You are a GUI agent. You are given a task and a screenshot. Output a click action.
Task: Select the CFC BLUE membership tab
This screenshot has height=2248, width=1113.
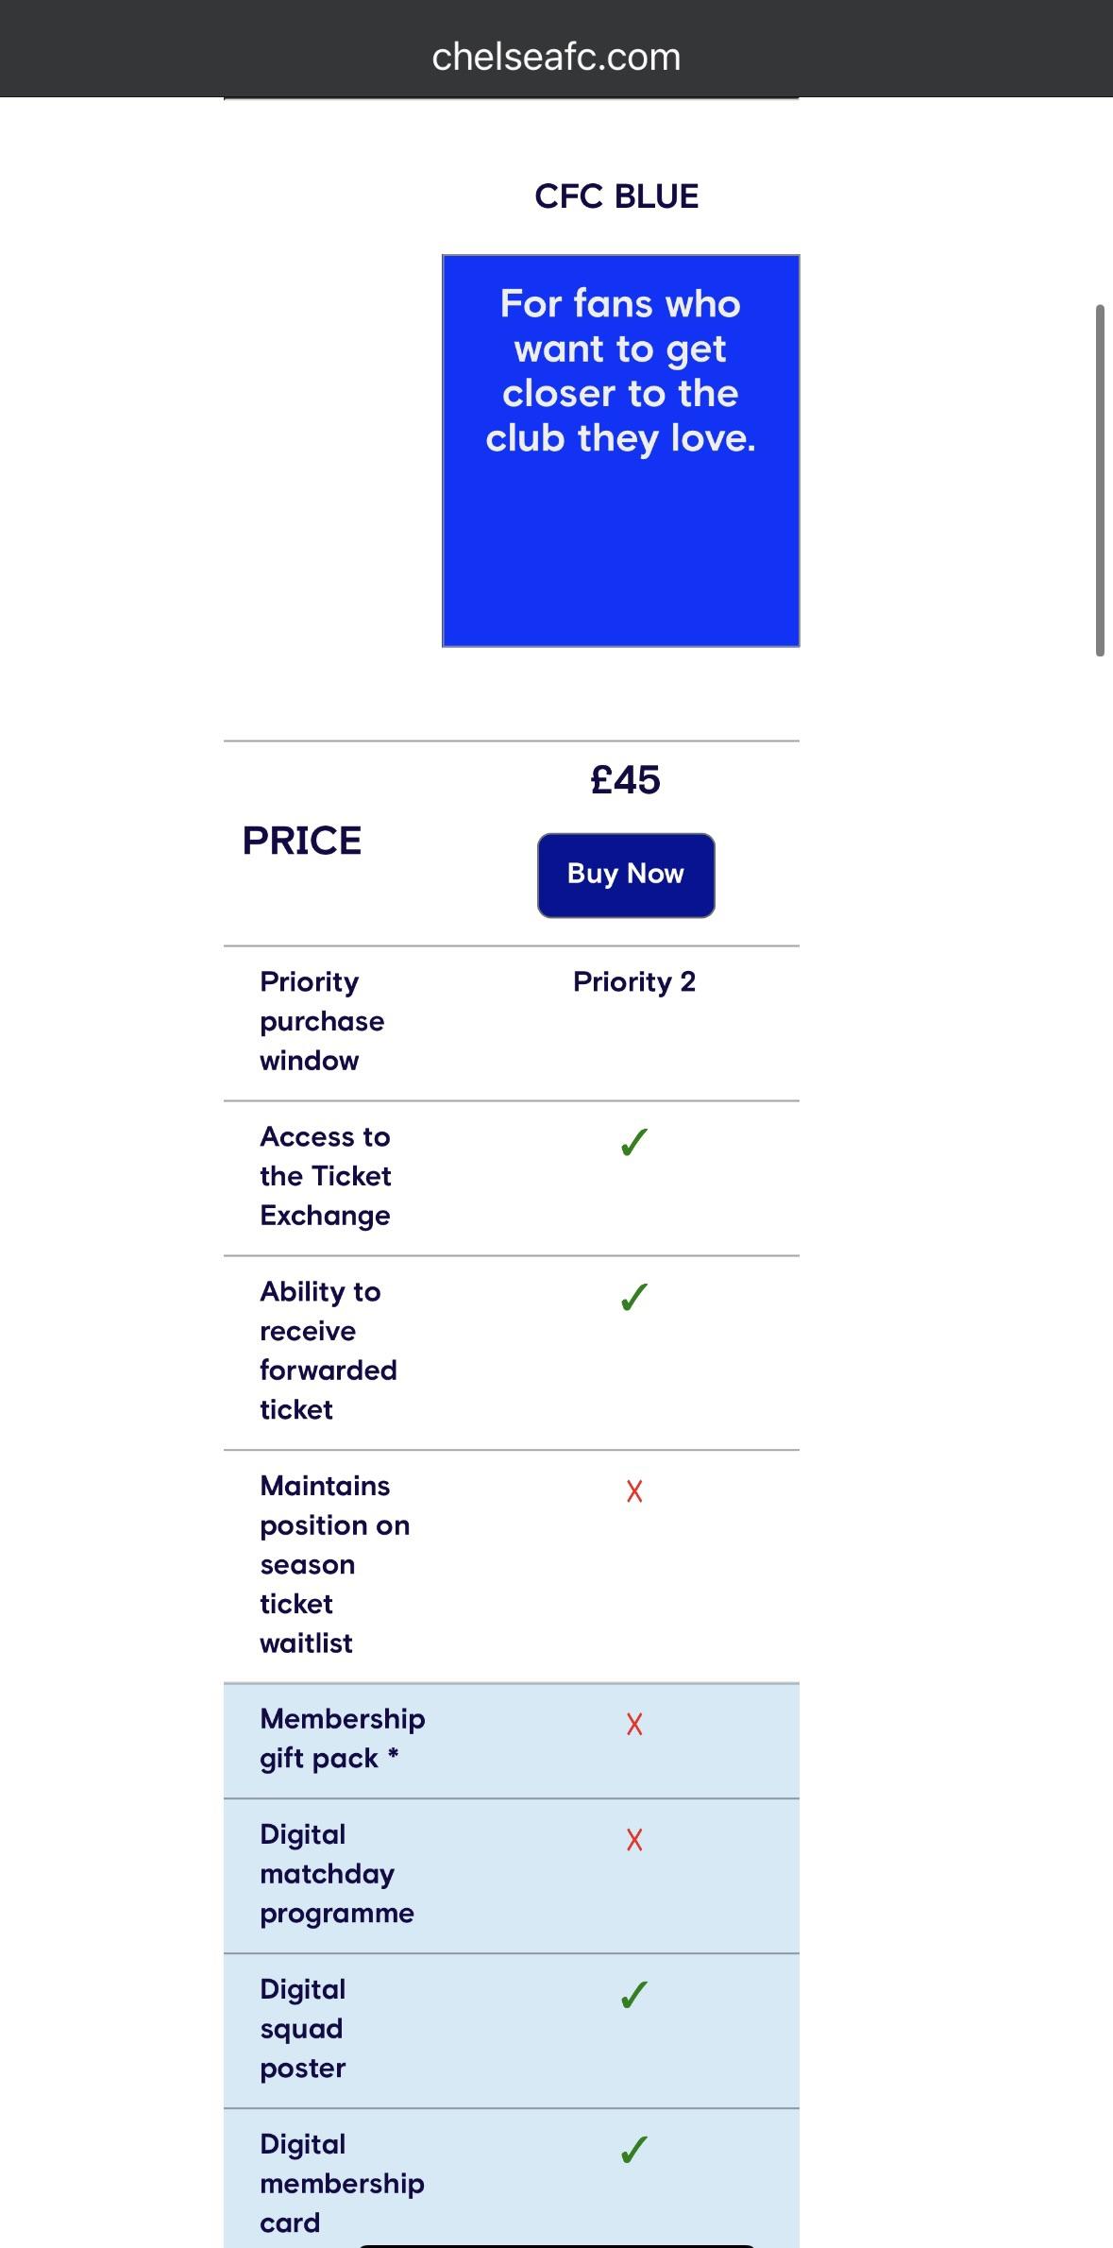pos(616,196)
